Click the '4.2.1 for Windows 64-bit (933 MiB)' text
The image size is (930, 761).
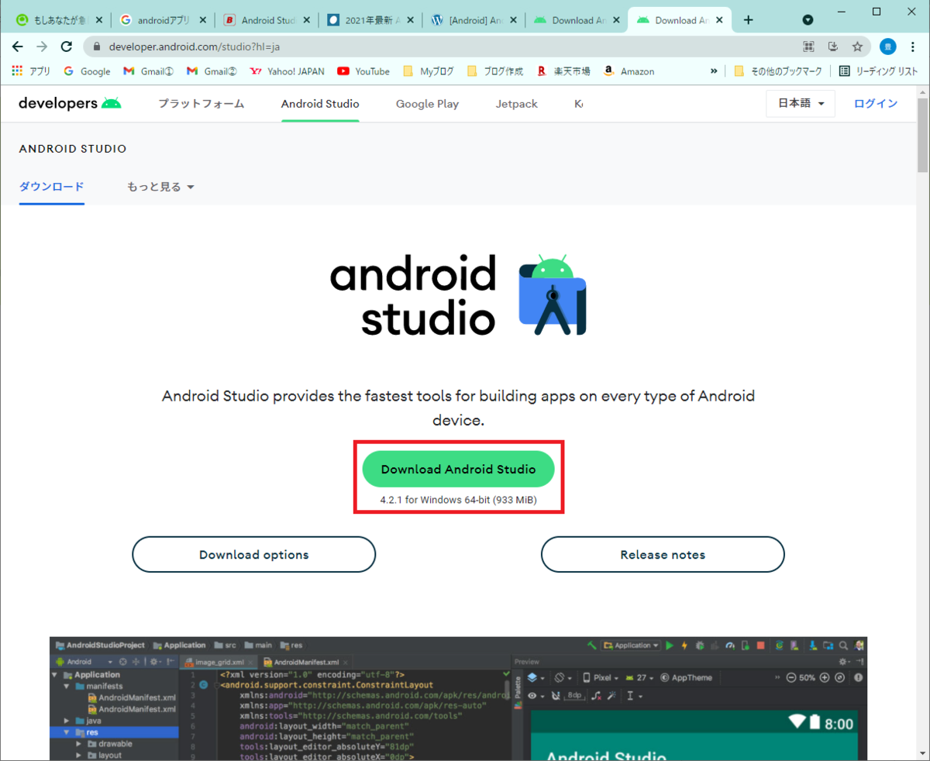pyautogui.click(x=458, y=501)
